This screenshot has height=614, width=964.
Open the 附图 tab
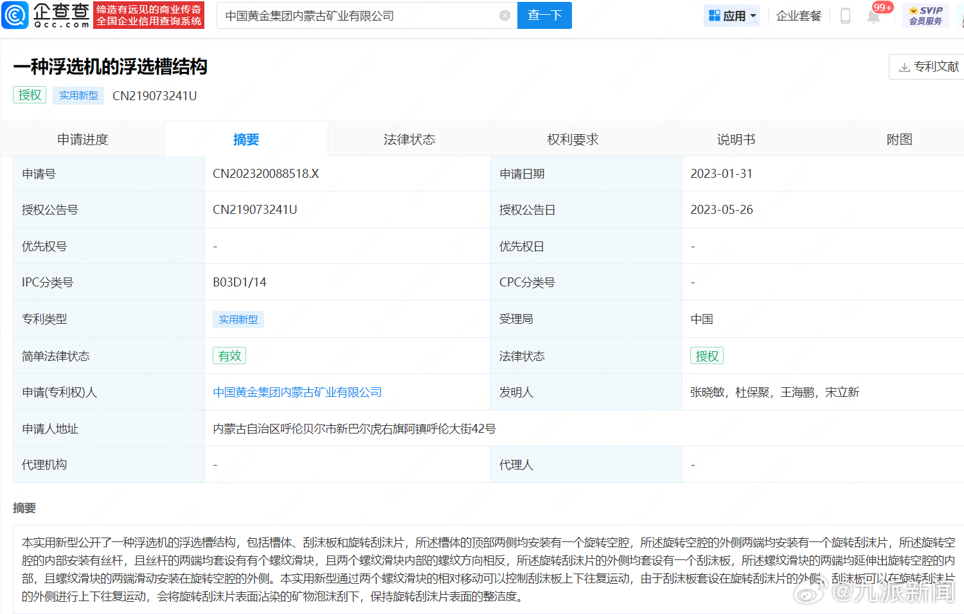pos(899,139)
